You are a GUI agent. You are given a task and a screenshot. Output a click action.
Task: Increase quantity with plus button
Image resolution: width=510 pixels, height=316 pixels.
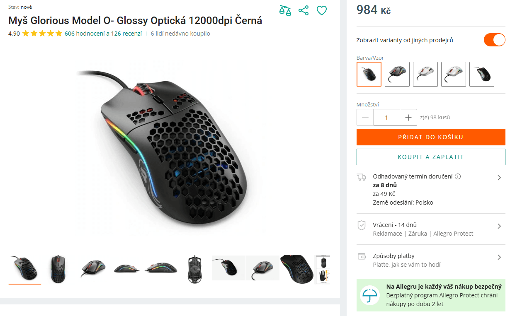tap(408, 118)
